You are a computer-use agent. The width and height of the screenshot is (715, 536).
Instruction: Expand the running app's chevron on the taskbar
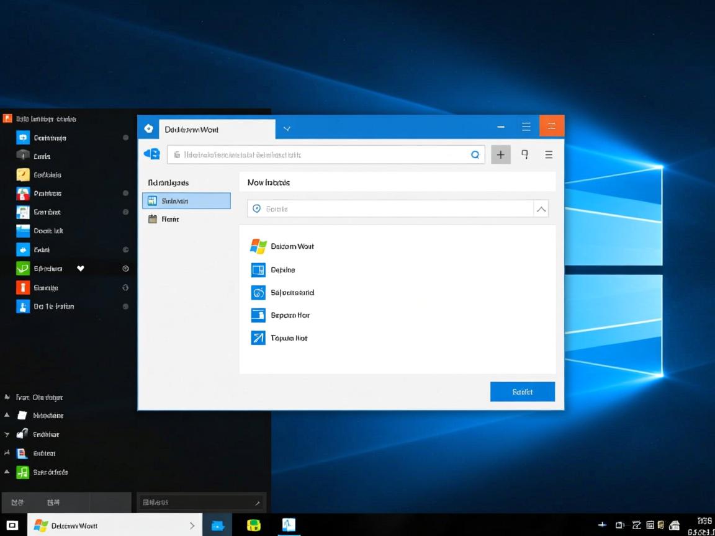click(x=191, y=525)
